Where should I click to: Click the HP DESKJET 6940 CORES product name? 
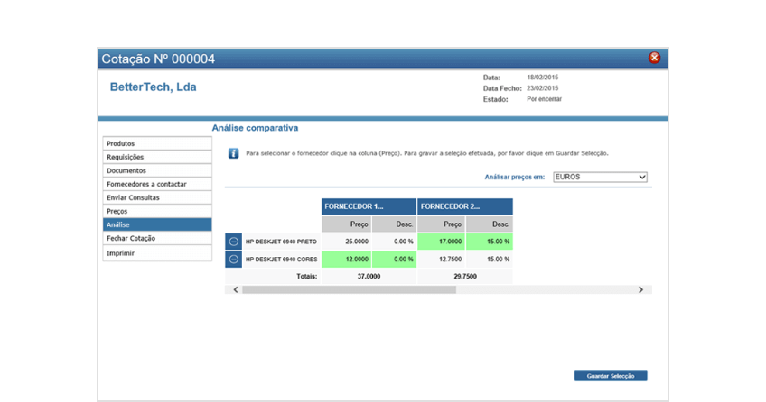point(282,260)
